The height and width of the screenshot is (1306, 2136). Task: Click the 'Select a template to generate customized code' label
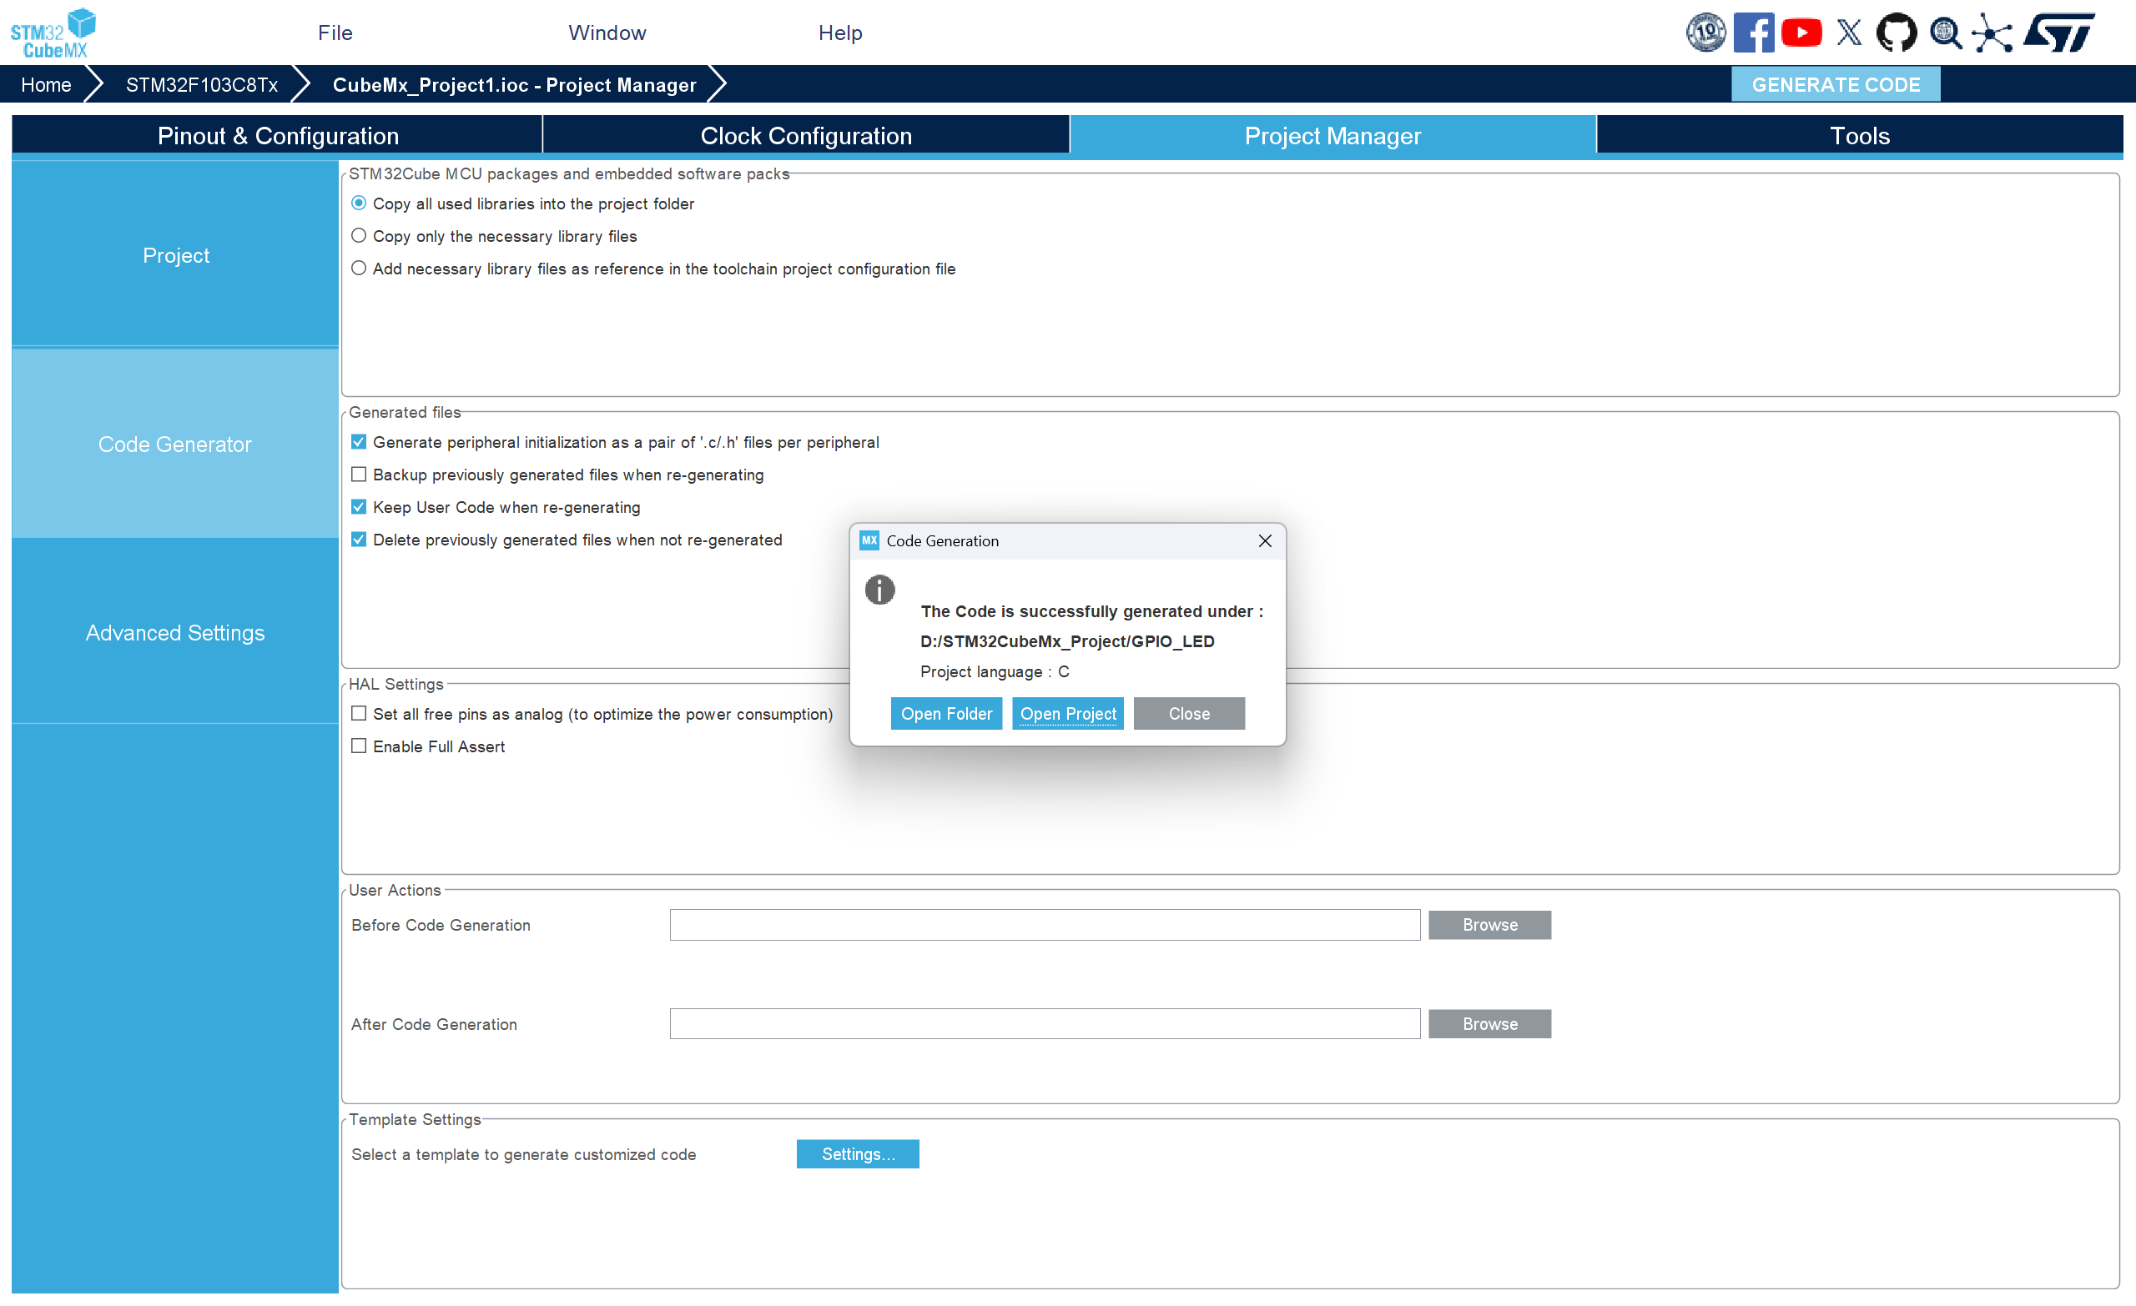(x=524, y=1154)
